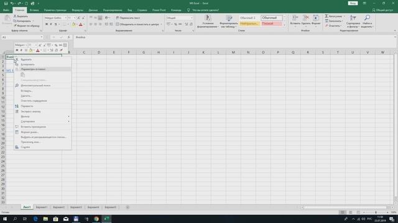Image resolution: width=398 pixels, height=223 pixels.
Task: Open the ribbon font size dropdown
Action: [75, 18]
